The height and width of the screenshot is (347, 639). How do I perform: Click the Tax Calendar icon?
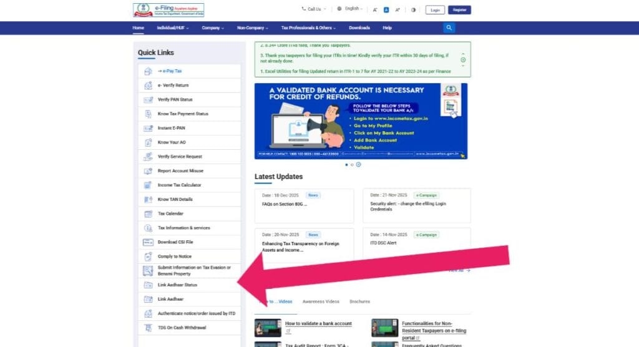(x=148, y=213)
